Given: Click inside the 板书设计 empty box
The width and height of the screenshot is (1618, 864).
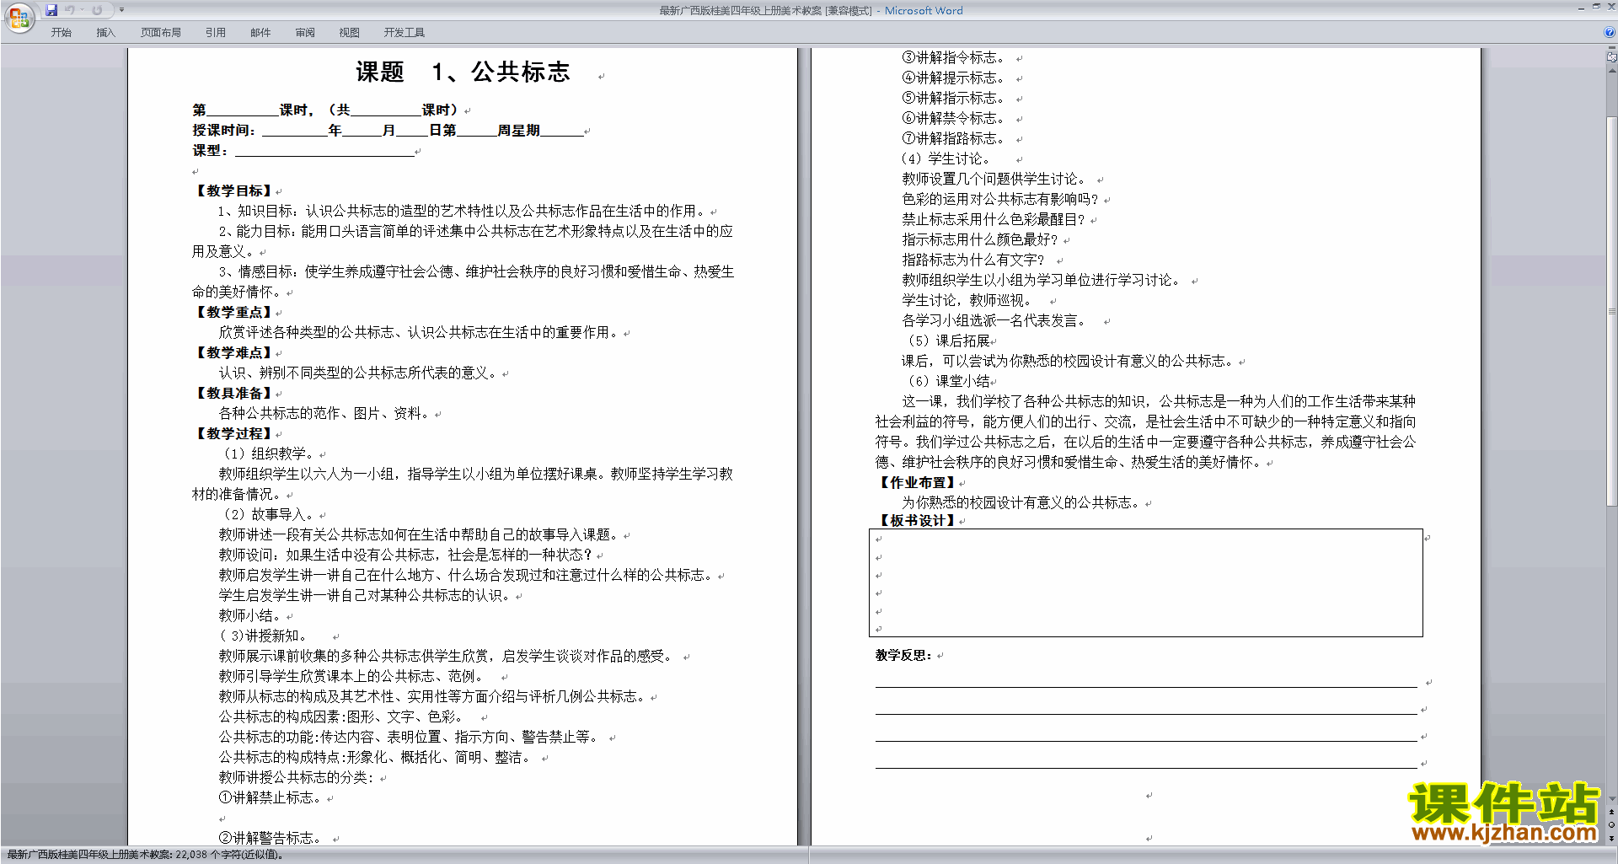Looking at the screenshot, I should [x=1146, y=583].
